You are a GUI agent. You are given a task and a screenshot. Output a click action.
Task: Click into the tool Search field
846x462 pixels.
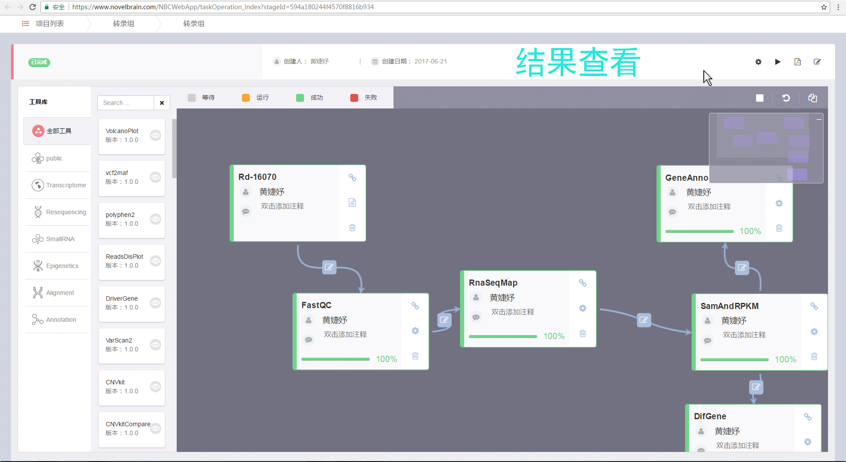tap(126, 103)
